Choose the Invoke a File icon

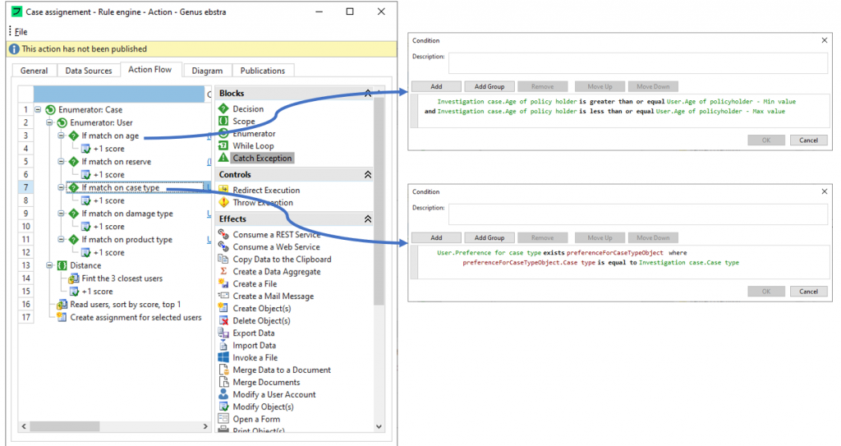[x=223, y=358]
